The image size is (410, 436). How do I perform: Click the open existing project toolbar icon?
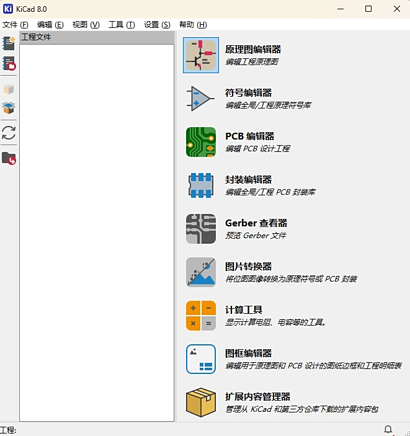pos(9,63)
